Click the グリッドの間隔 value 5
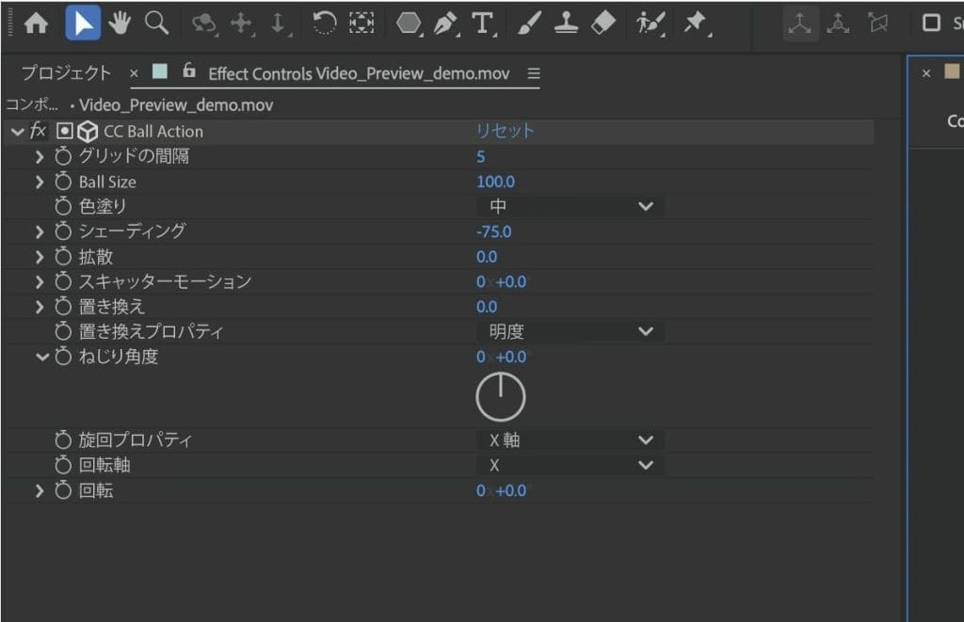This screenshot has height=622, width=964. coord(481,157)
